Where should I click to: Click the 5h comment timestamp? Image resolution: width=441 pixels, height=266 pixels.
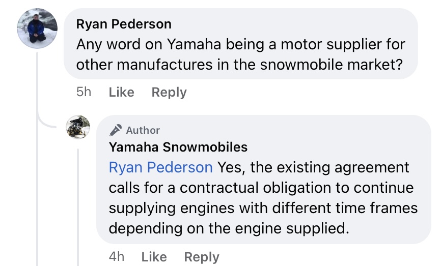pyautogui.click(x=84, y=93)
